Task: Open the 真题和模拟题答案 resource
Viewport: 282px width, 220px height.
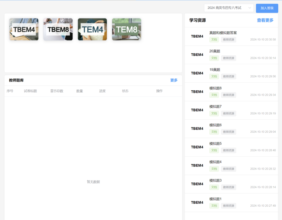Action: [x=223, y=33]
